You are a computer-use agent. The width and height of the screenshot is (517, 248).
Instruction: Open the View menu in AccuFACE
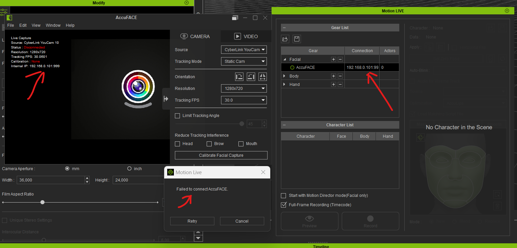point(36,25)
